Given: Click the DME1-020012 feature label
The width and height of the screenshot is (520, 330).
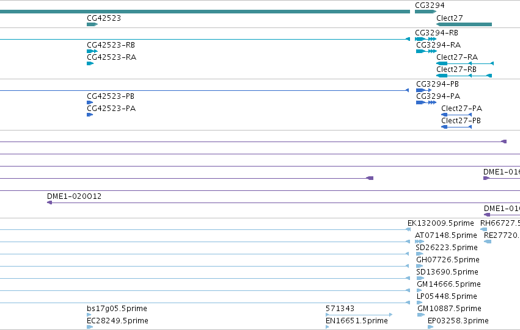Looking at the screenshot, I should pos(75,196).
